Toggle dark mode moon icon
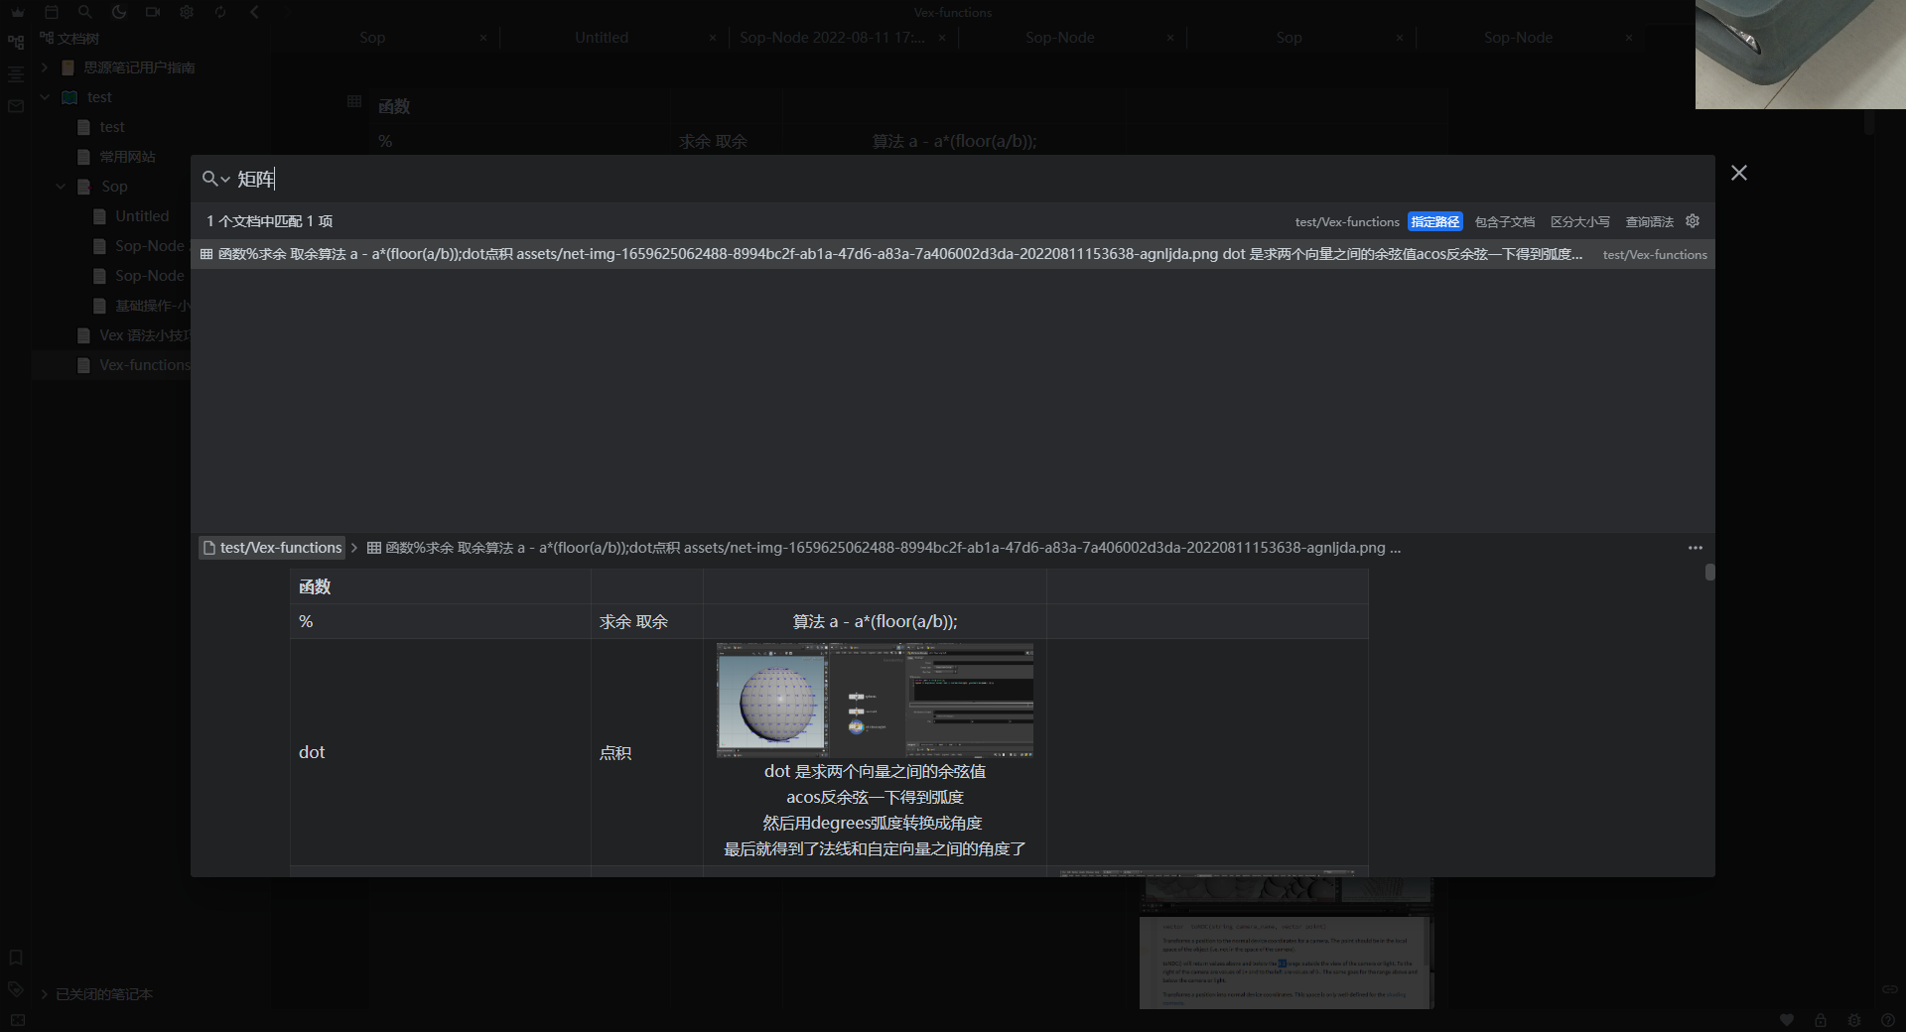Screen dimensions: 1906x1032 coord(119,12)
